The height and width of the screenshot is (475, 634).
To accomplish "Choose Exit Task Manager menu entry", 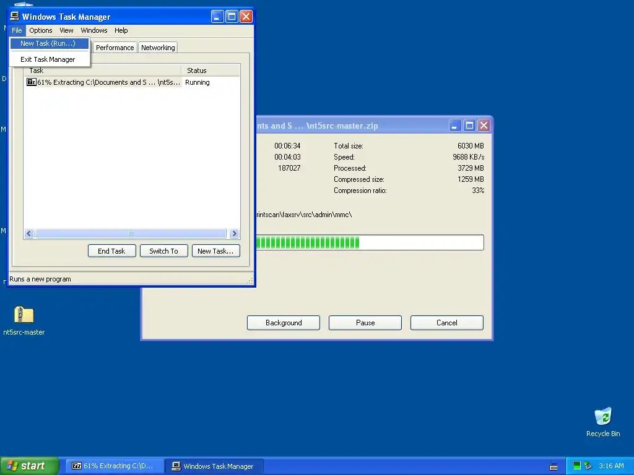I will point(50,59).
